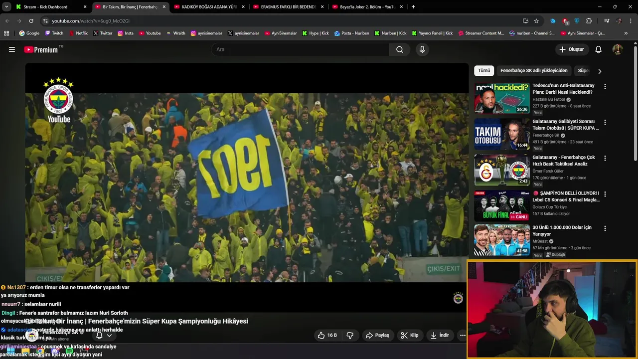Open the Yayıncı Paneli | Kick bookmark
Screen dimensions: 638x359
pos(432,33)
